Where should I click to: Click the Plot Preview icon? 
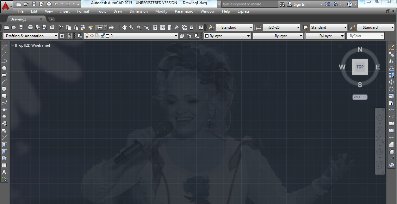tap(38, 27)
